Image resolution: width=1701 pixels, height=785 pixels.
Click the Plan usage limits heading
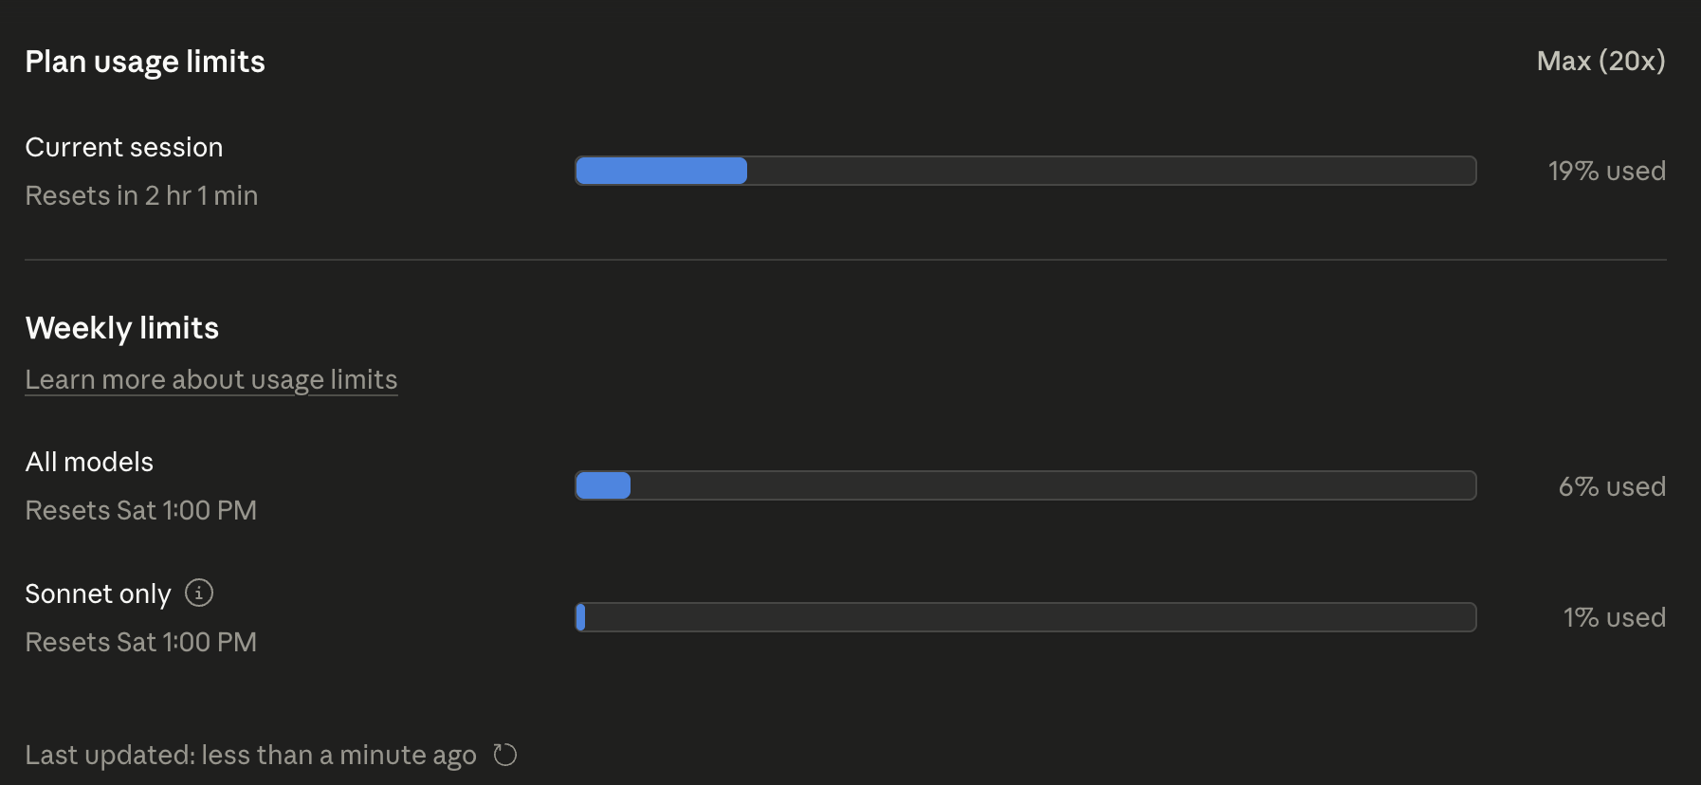145,62
